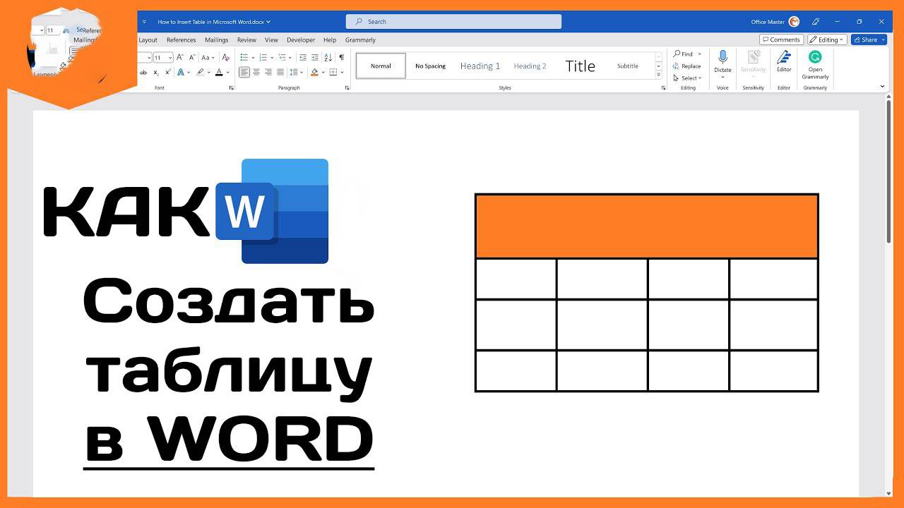The width and height of the screenshot is (904, 508).
Task: Open the Editor pane
Action: click(784, 62)
